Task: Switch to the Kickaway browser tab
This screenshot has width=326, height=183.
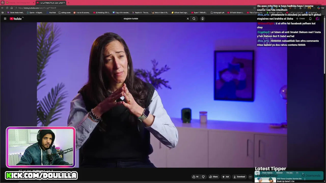Action: coord(19,3)
